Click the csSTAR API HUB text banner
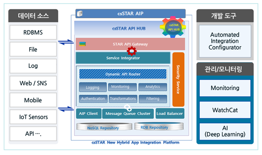Image resolution: width=262 pixels, height=155 pixels. coord(129,28)
